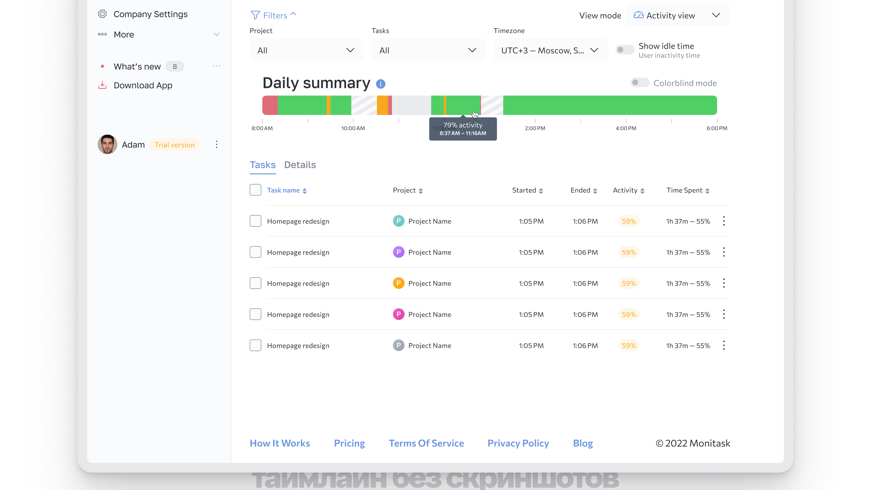Image resolution: width=871 pixels, height=490 pixels.
Task: Open the Project filter dropdown
Action: tap(306, 51)
